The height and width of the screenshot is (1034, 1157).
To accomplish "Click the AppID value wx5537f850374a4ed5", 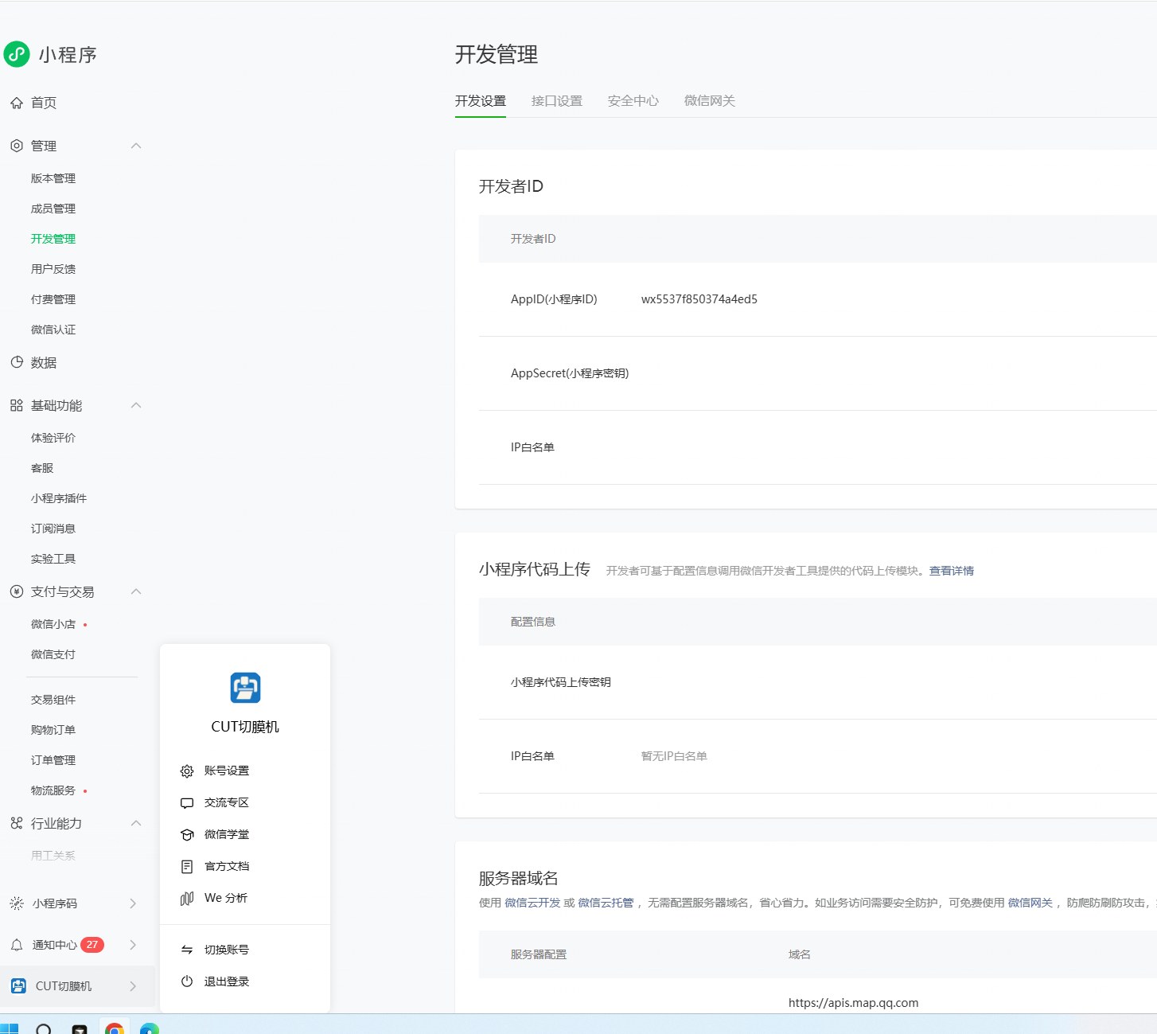I will tap(699, 299).
